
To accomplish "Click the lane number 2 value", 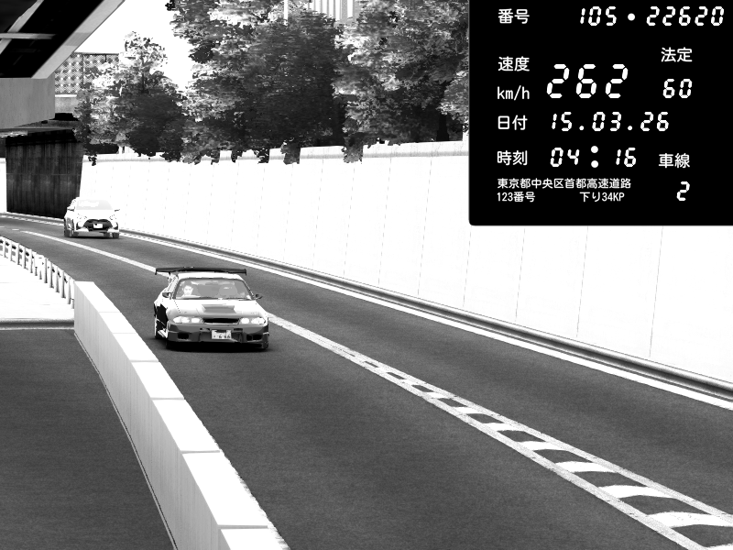I will [682, 192].
